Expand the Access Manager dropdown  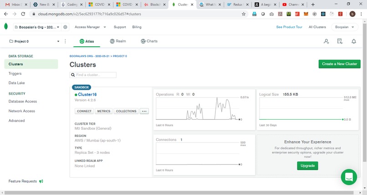coord(90,27)
